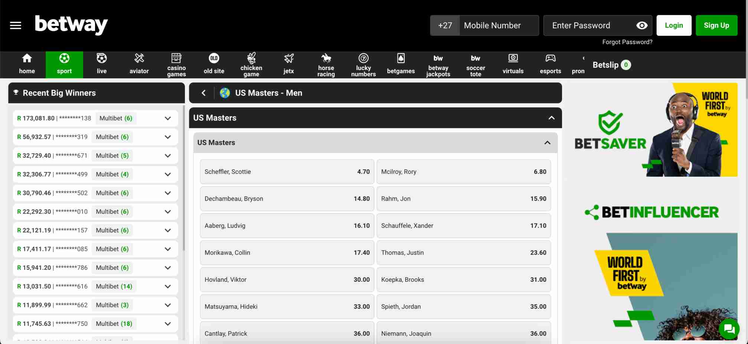Viewport: 748px width, 344px height.
Task: Open the chicken game
Action: (251, 64)
